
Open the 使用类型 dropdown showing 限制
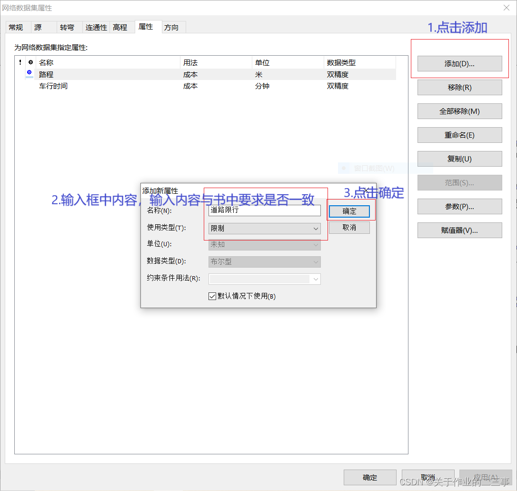coord(264,228)
